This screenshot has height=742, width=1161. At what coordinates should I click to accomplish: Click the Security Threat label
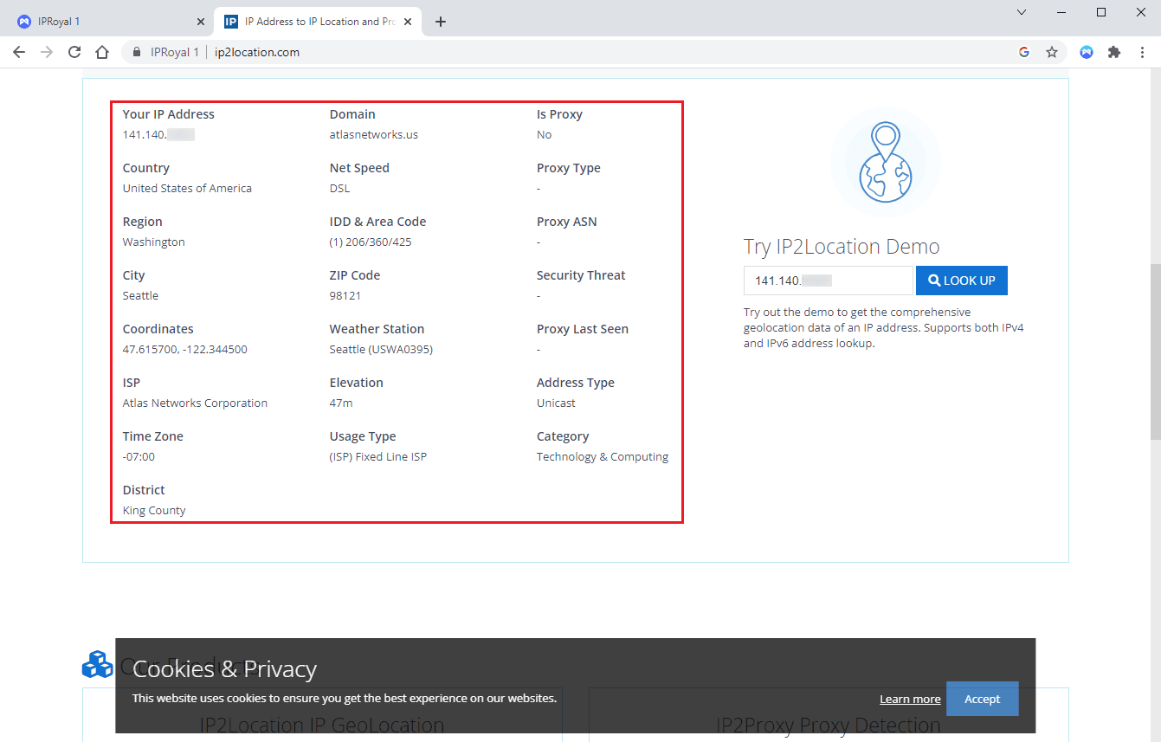[x=581, y=275]
